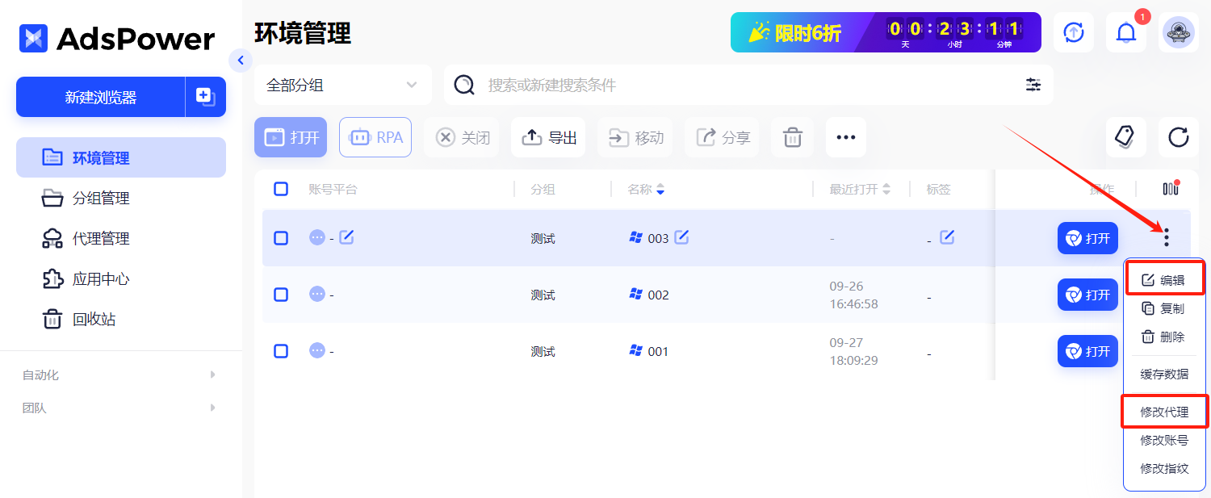
Task: Click the 新建浏览器 button
Action: (100, 96)
